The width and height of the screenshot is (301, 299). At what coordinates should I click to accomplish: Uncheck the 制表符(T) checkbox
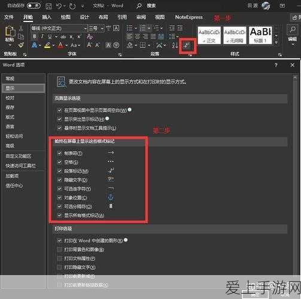pos(59,153)
